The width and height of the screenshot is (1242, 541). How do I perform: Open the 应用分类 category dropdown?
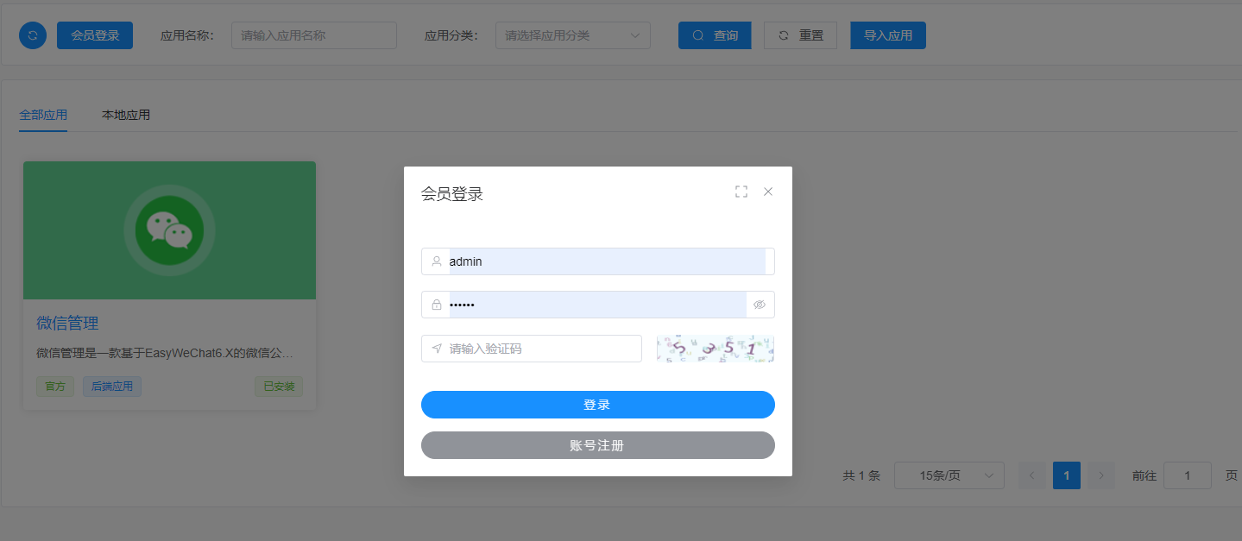click(572, 35)
